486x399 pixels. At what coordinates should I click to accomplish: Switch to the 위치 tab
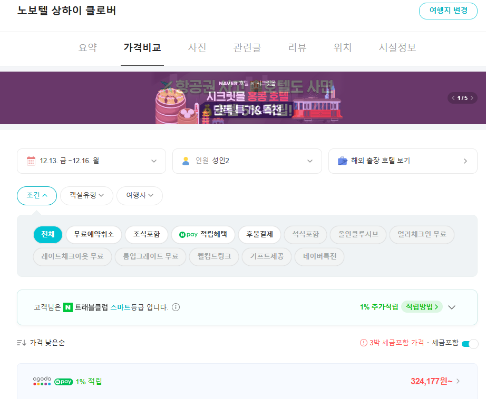pyautogui.click(x=343, y=48)
